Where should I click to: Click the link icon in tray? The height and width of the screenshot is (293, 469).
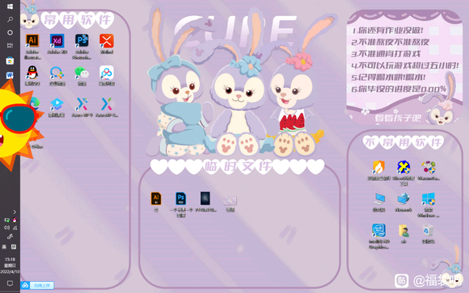(x=10, y=236)
